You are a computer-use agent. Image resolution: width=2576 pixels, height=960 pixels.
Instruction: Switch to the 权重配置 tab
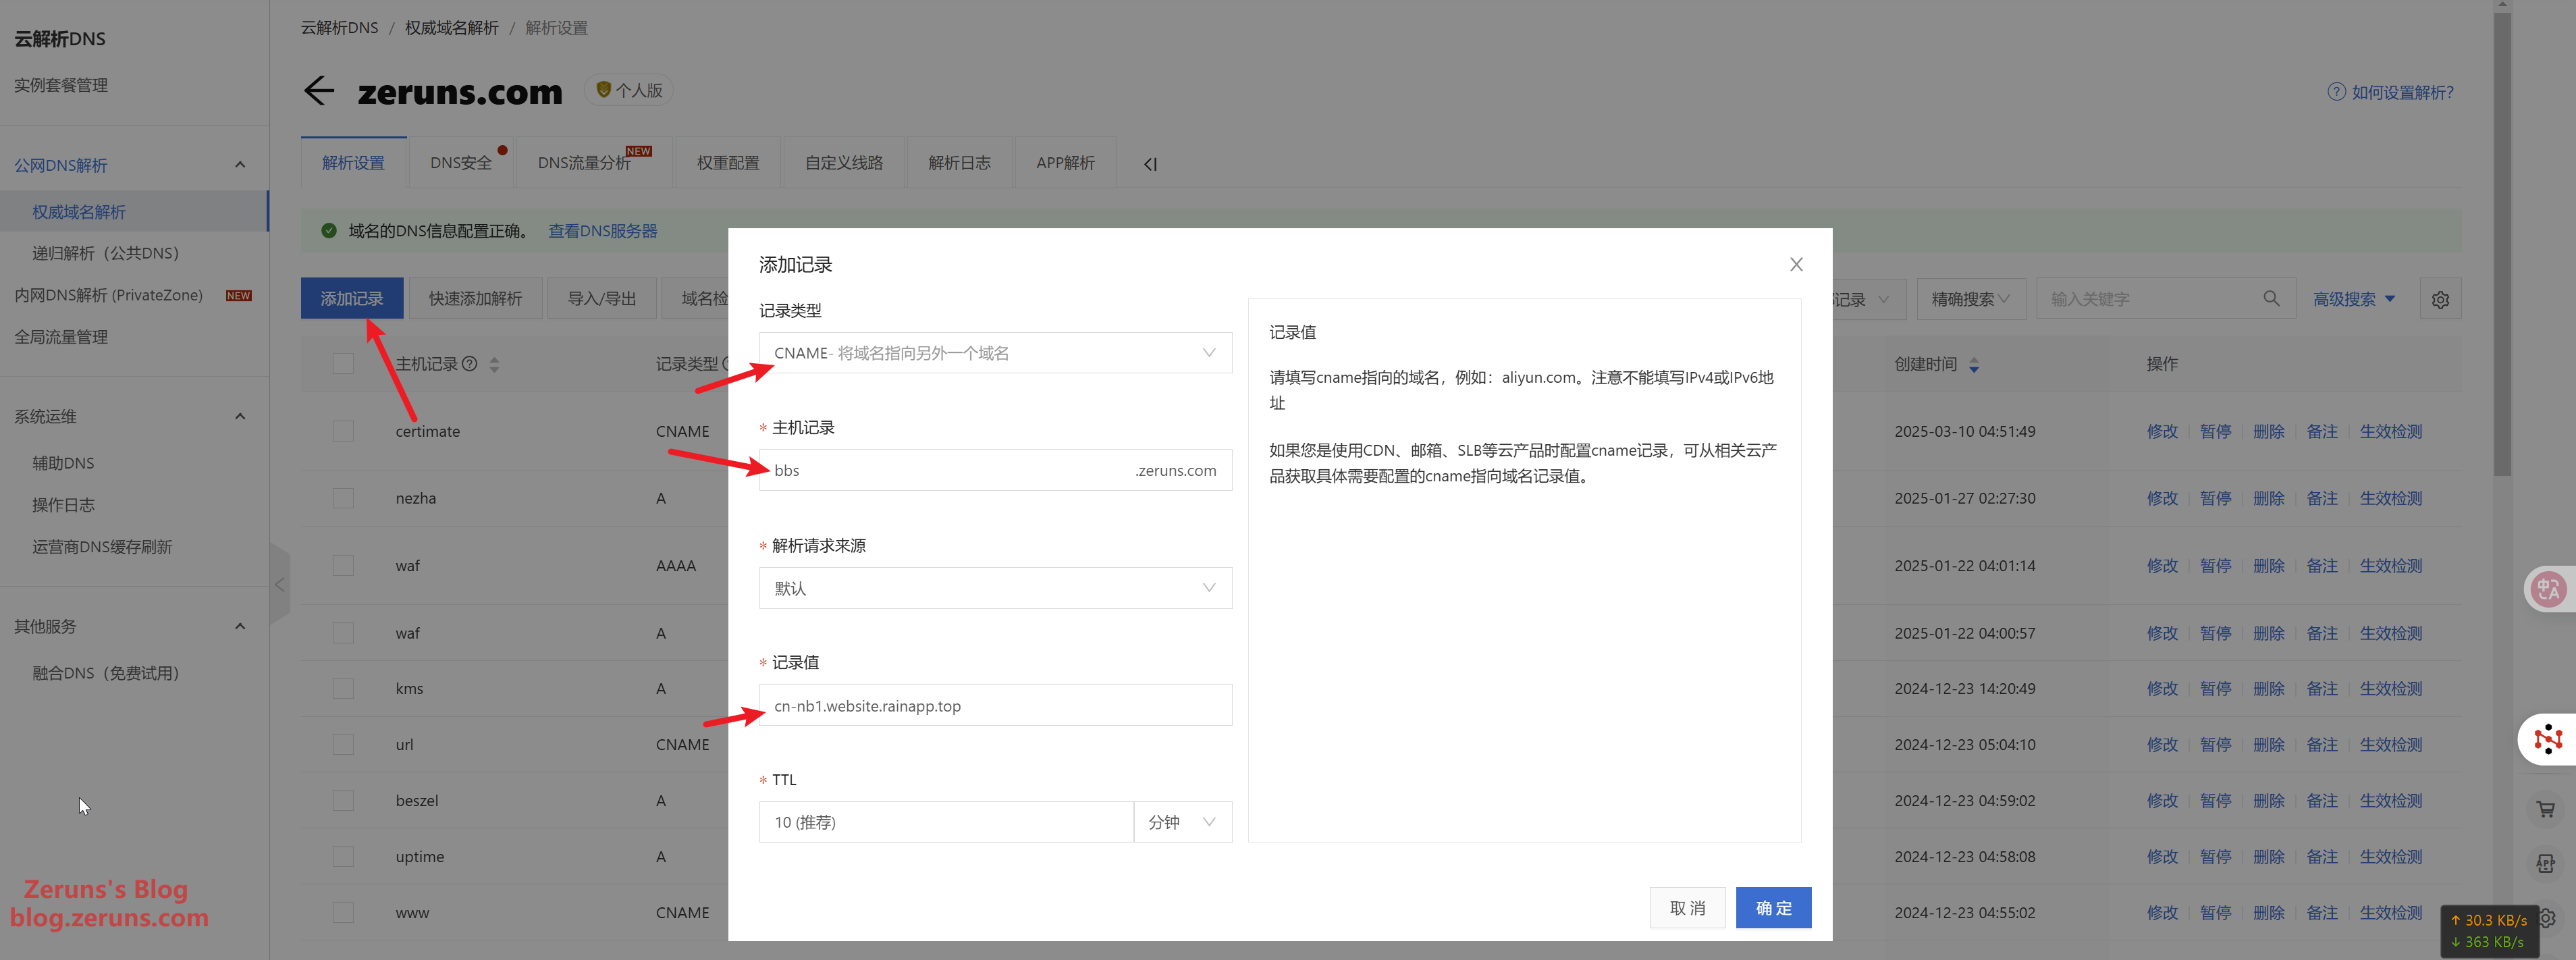tap(728, 163)
